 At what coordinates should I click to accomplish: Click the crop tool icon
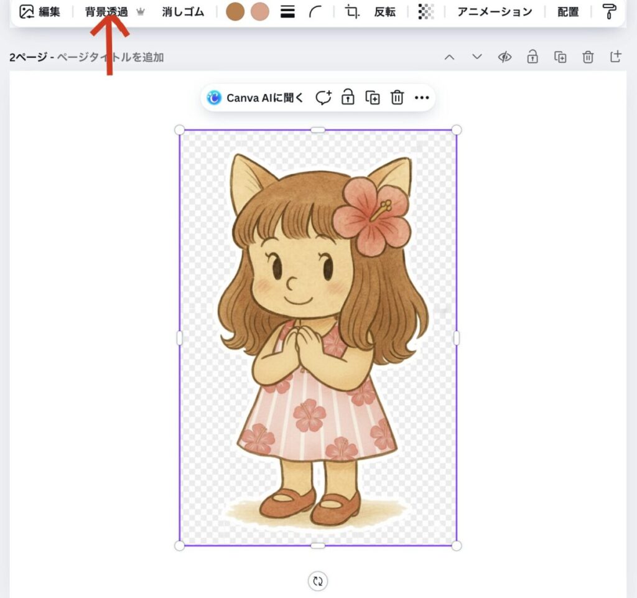click(352, 12)
